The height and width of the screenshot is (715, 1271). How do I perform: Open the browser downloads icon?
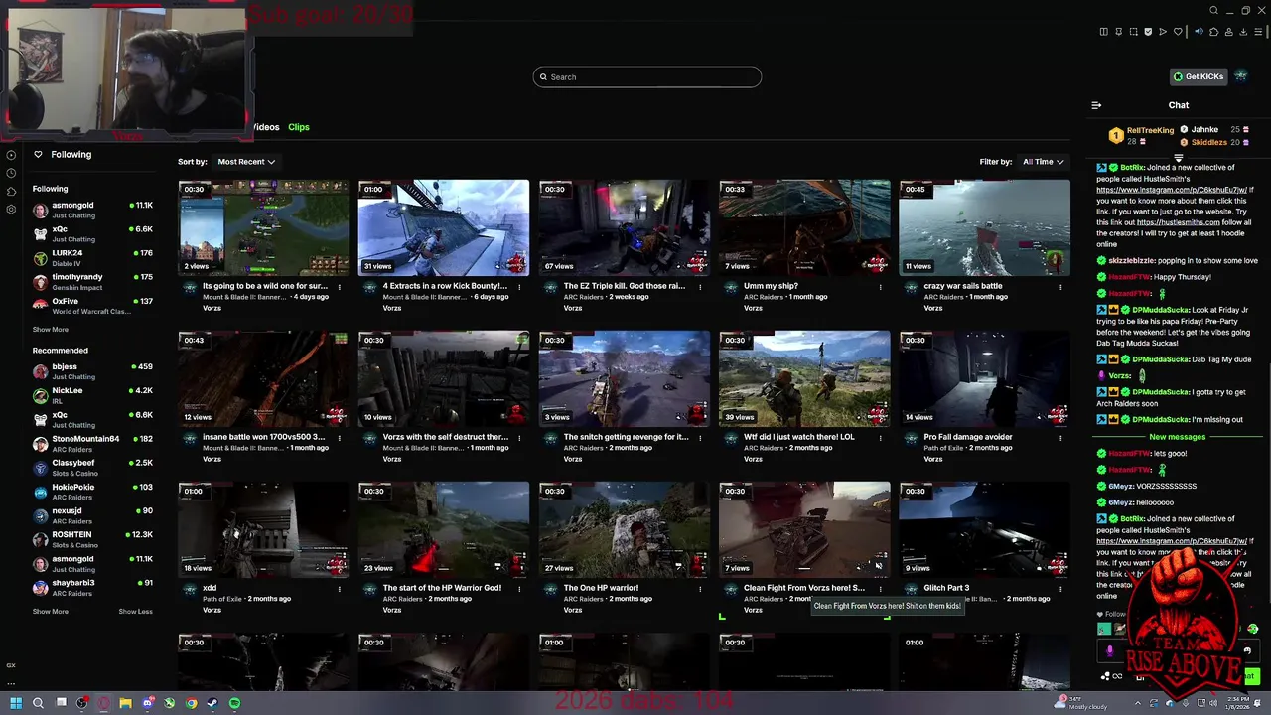click(1243, 32)
